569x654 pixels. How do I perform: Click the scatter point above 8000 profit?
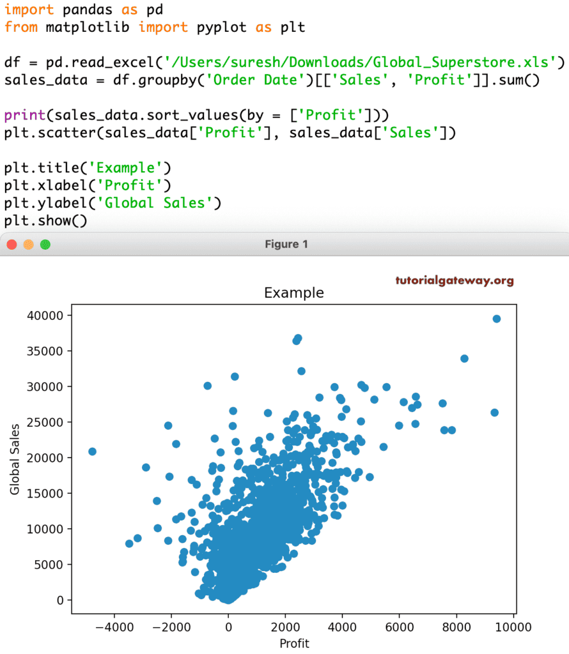[x=464, y=359]
